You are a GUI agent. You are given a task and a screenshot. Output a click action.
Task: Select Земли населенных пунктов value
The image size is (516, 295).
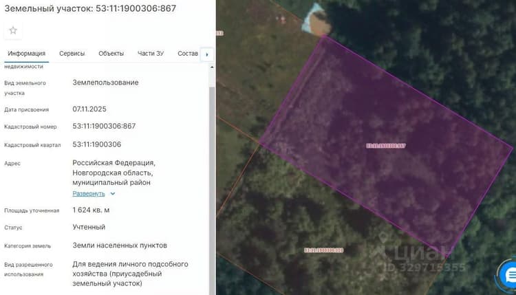120,245
